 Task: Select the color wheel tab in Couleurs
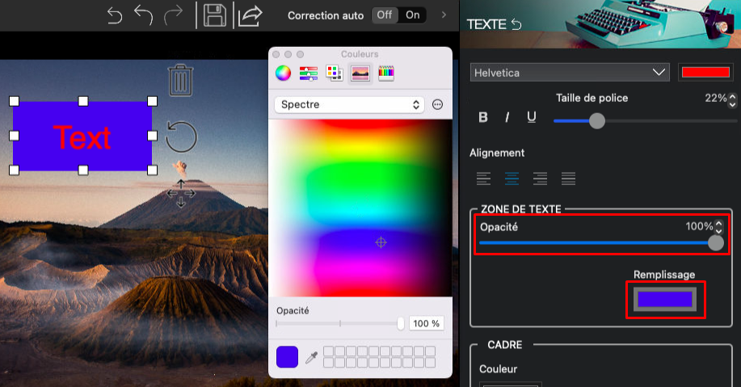pos(283,74)
